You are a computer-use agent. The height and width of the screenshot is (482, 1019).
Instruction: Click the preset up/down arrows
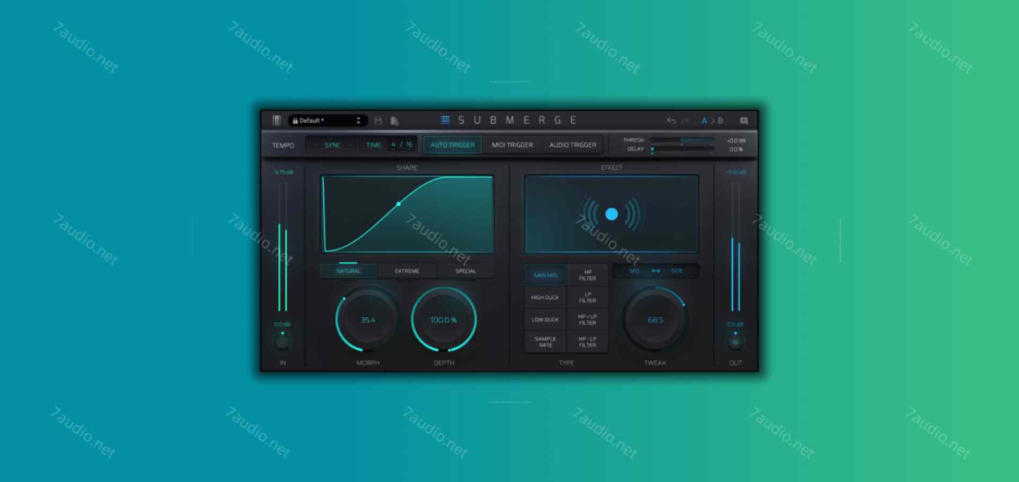pos(358,120)
